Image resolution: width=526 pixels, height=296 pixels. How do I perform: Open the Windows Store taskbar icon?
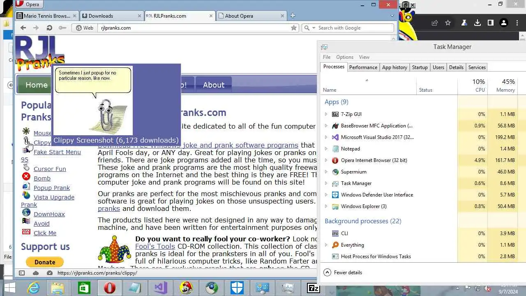click(x=84, y=288)
